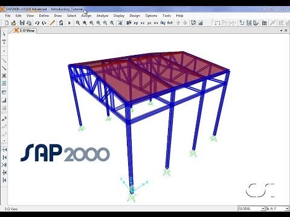
Task: Zoom in one step with fourth magnifier
Action: click(98, 23)
